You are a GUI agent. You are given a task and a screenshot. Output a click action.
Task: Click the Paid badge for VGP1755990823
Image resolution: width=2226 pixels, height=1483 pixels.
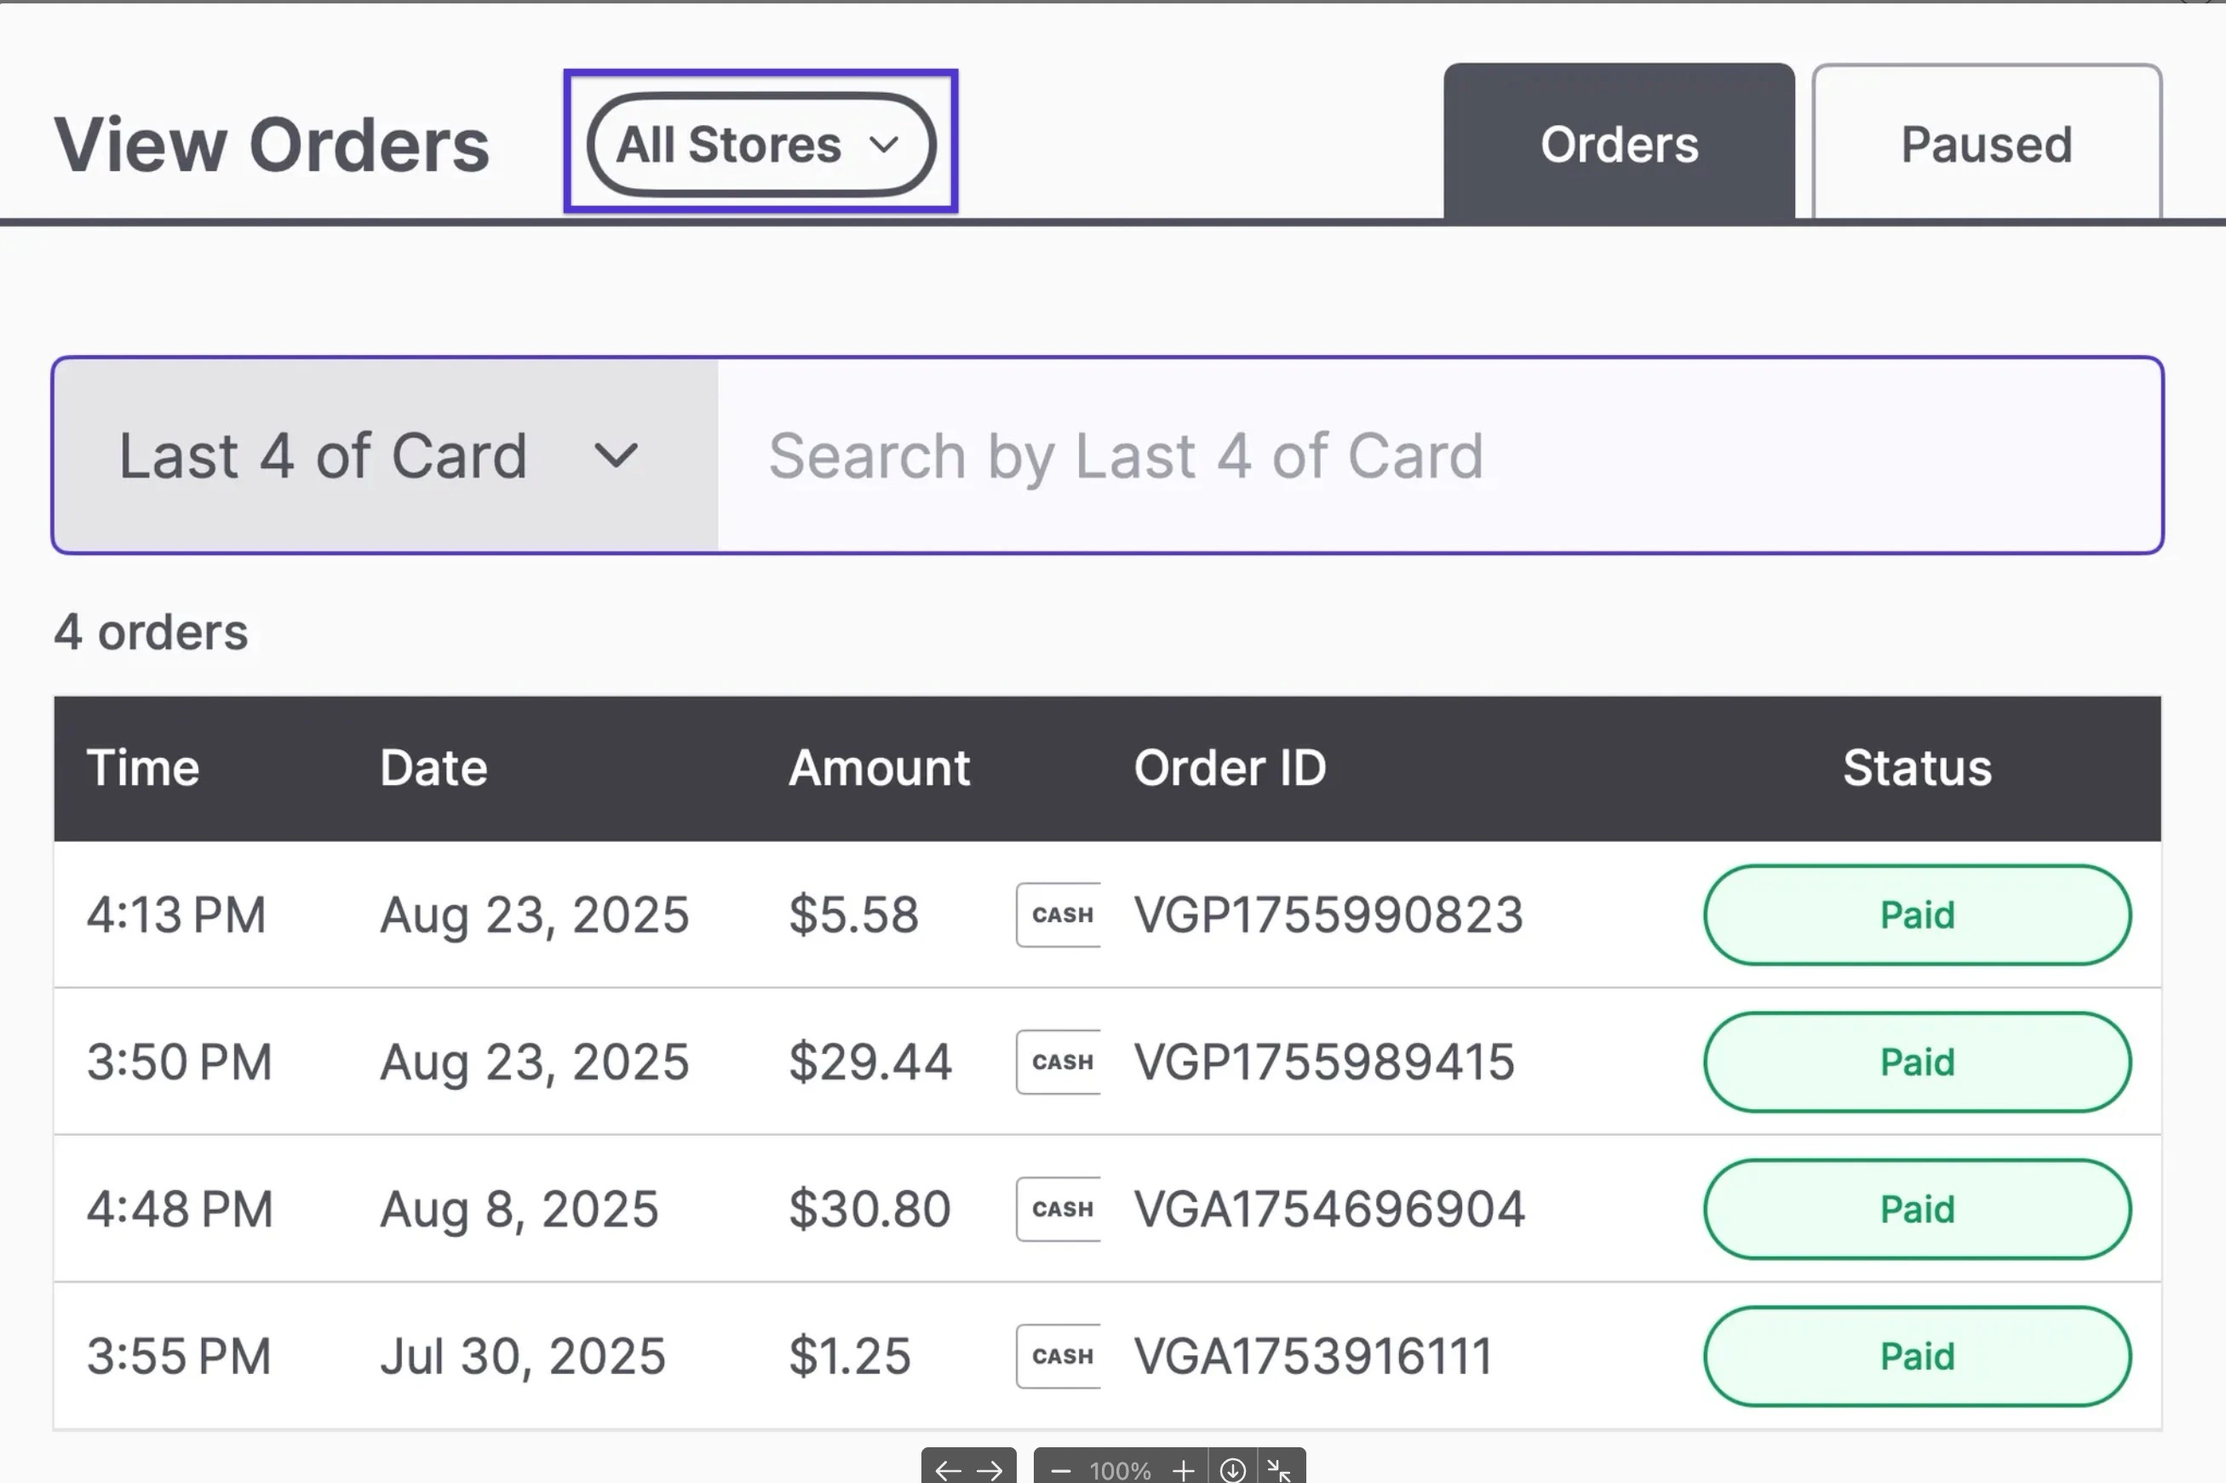[x=1917, y=914]
